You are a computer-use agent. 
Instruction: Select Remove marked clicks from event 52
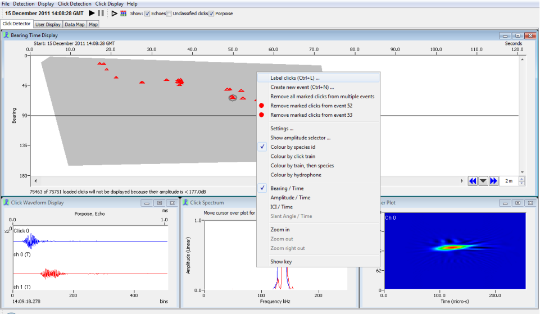(x=319, y=106)
